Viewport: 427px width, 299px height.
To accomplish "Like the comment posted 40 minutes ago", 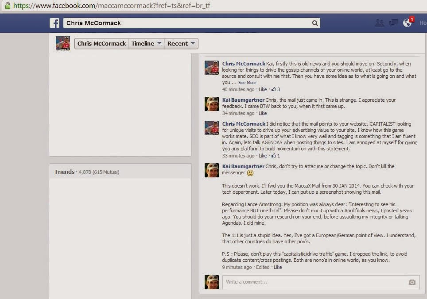I will click(263, 89).
